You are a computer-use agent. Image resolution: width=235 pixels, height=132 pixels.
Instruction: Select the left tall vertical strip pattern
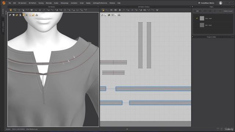tap(140, 45)
